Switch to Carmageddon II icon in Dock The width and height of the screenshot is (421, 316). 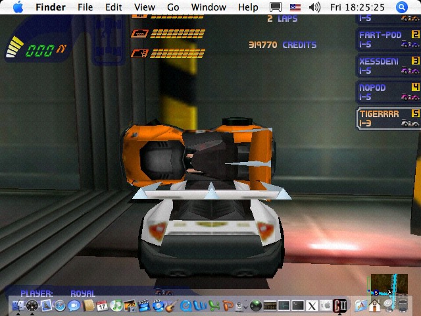tap(340, 305)
